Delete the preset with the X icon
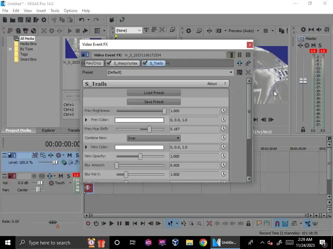 [248, 72]
